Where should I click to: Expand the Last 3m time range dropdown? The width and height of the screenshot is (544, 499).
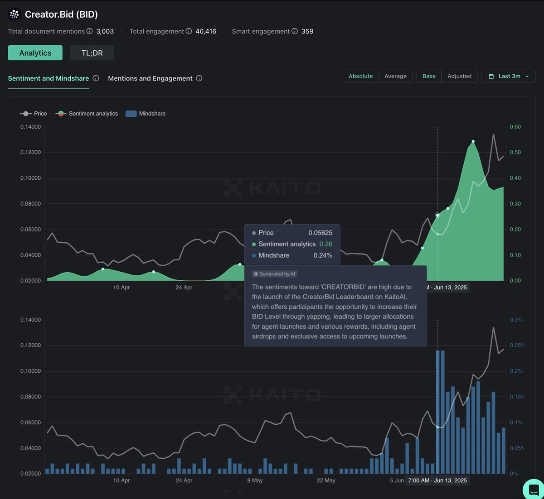(x=509, y=76)
